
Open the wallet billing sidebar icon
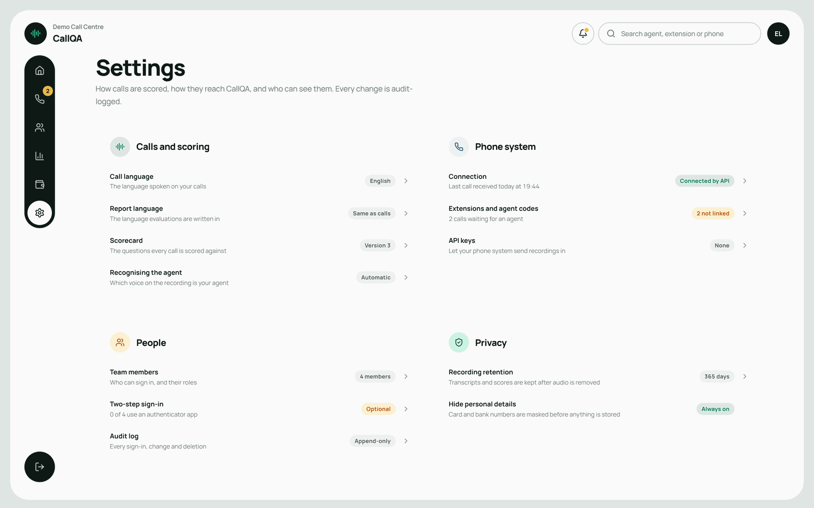pyautogui.click(x=40, y=184)
